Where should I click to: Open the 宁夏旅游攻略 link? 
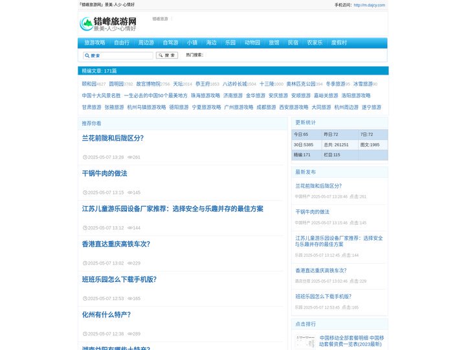click(206, 107)
